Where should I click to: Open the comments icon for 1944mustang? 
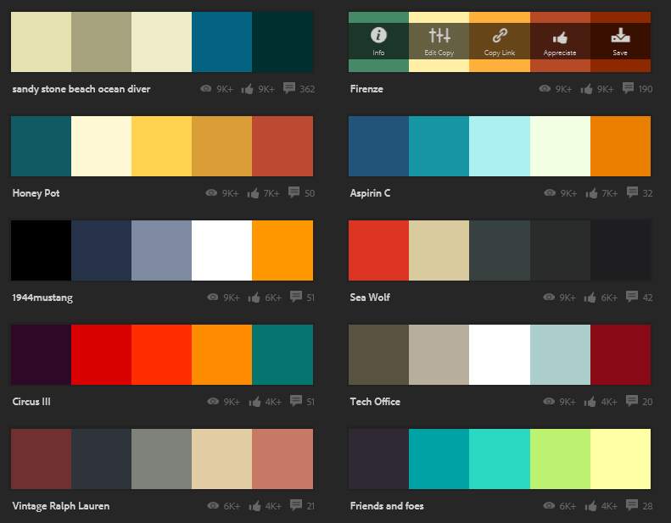coord(296,297)
